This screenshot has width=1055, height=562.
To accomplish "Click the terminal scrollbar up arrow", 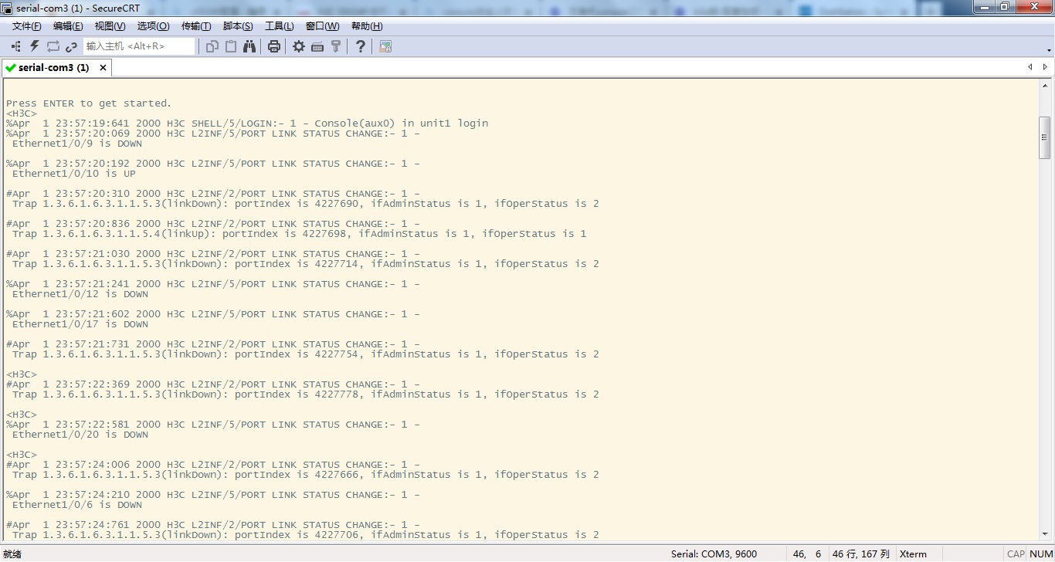I will (x=1045, y=86).
